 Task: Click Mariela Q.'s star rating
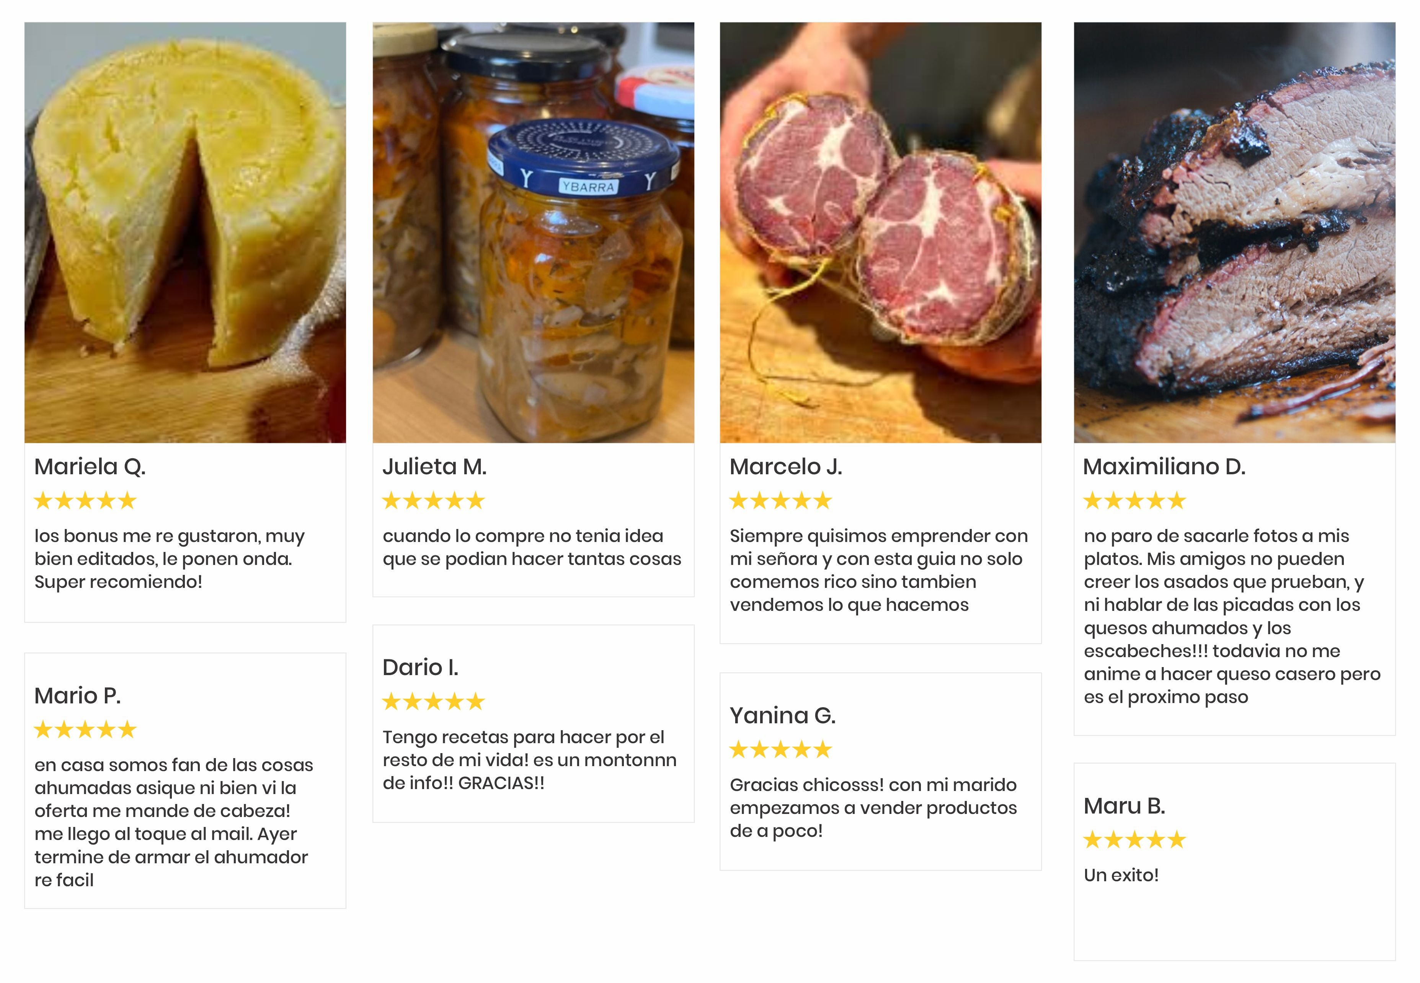85,501
